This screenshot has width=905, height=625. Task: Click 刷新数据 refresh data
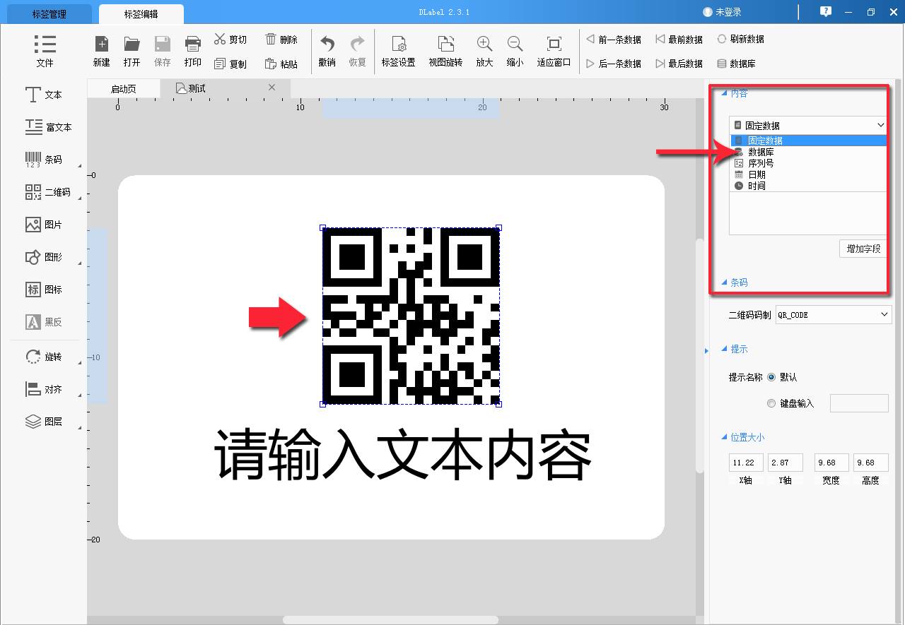click(740, 40)
